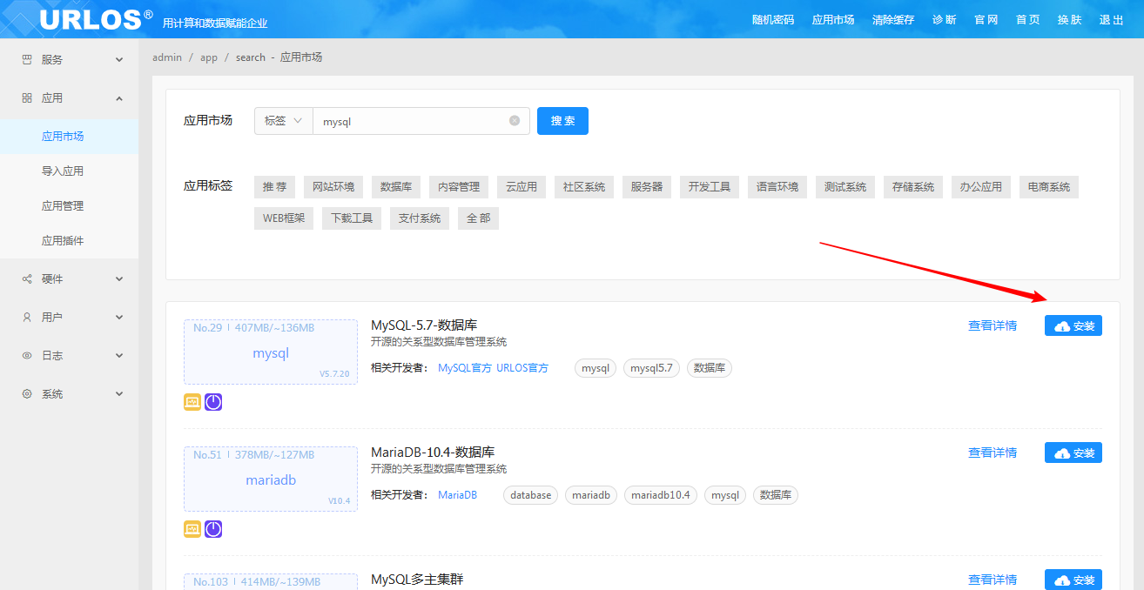Filter by the 下载工具 application tag
Image resolution: width=1144 pixels, height=590 pixels.
pyautogui.click(x=352, y=218)
